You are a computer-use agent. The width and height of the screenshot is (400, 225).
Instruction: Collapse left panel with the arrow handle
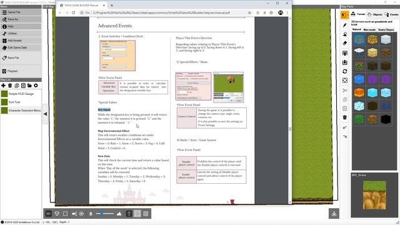point(45,114)
